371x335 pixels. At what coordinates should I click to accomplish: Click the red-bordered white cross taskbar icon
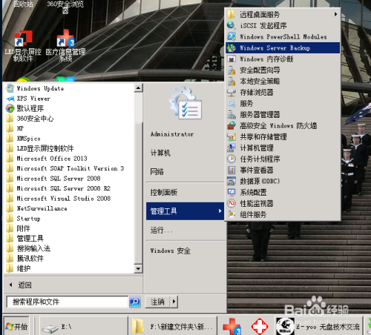tap(260, 326)
